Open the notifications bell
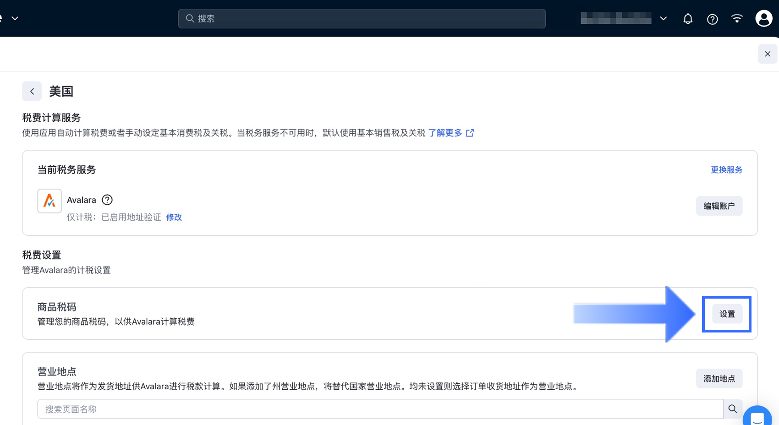The height and width of the screenshot is (425, 779). point(687,18)
